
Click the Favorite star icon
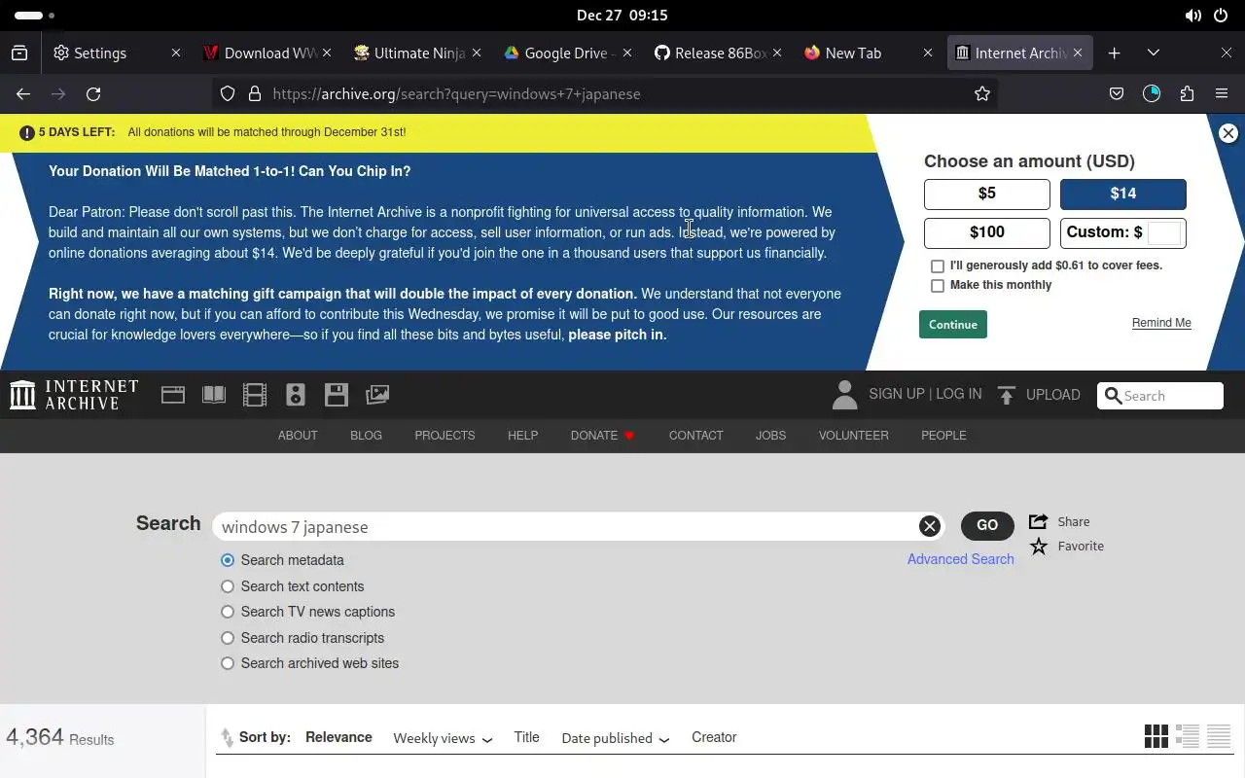[1039, 546]
